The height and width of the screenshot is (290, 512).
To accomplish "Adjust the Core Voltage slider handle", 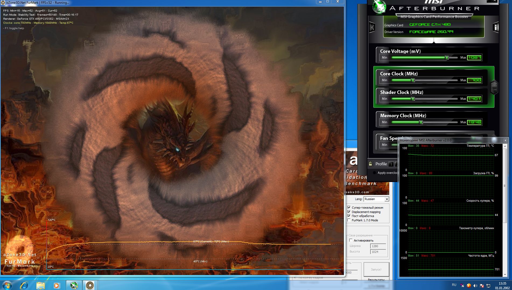I will pyautogui.click(x=447, y=58).
